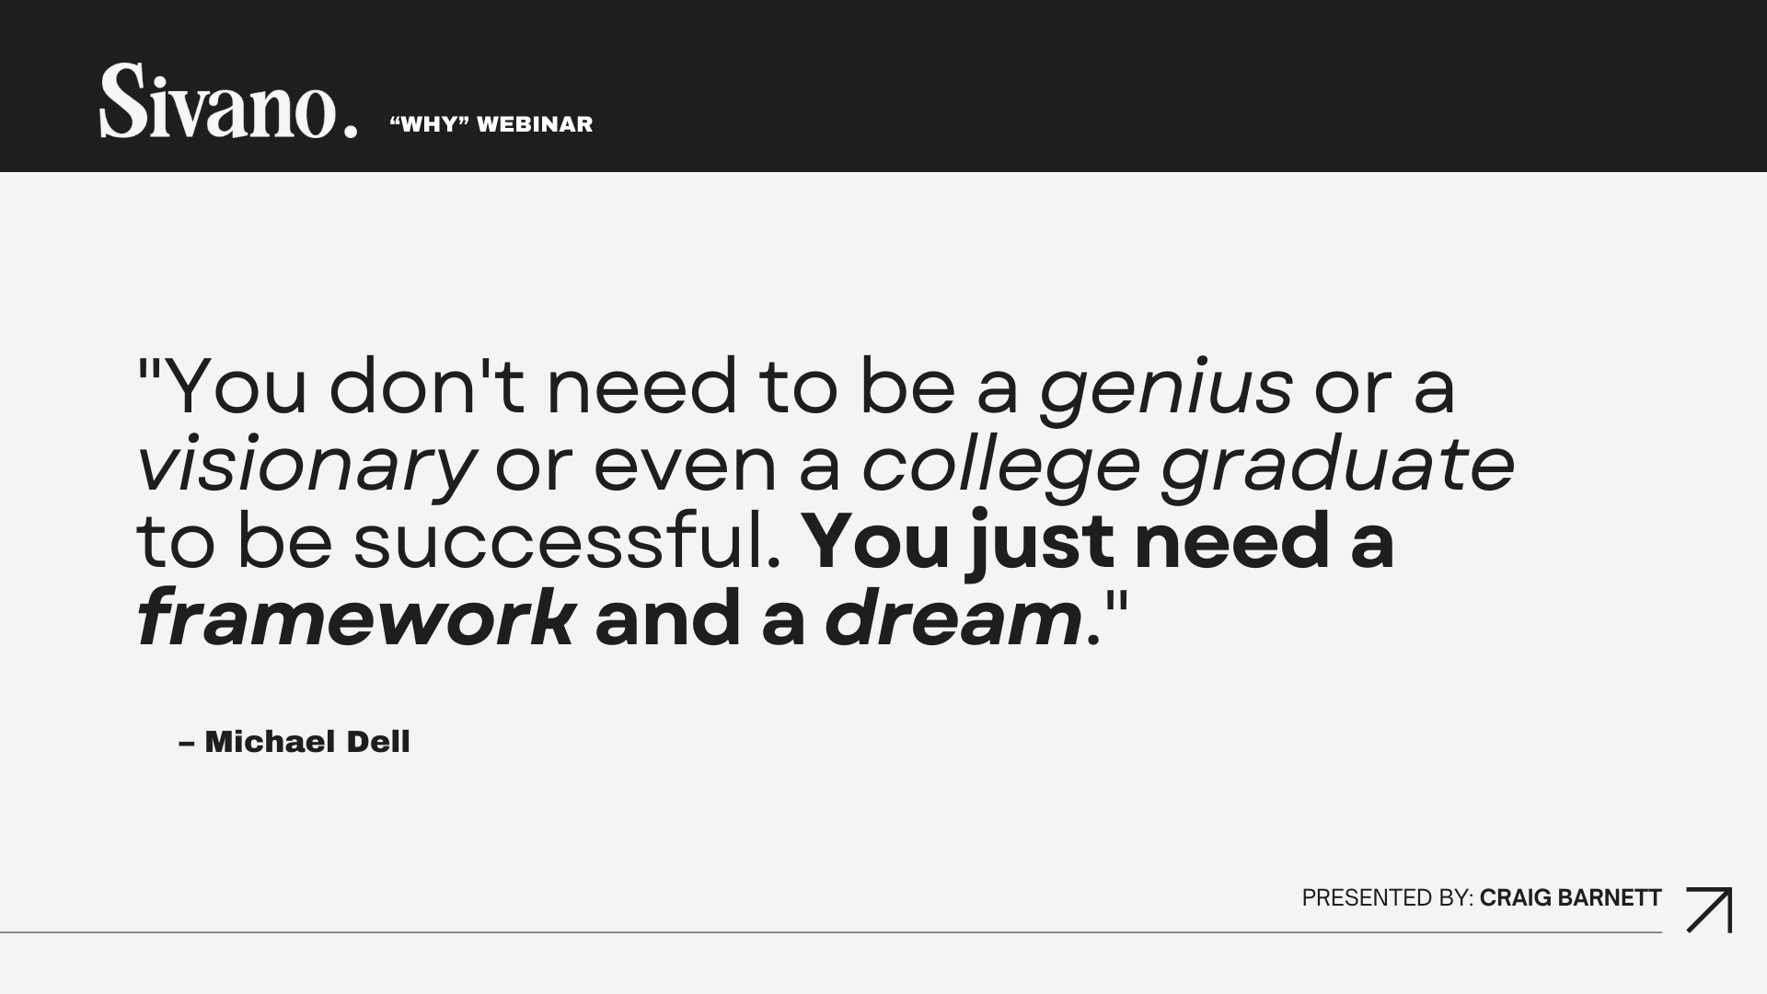Click the "PRESENTED BY:" label
This screenshot has height=994, width=1767.
click(x=1388, y=898)
